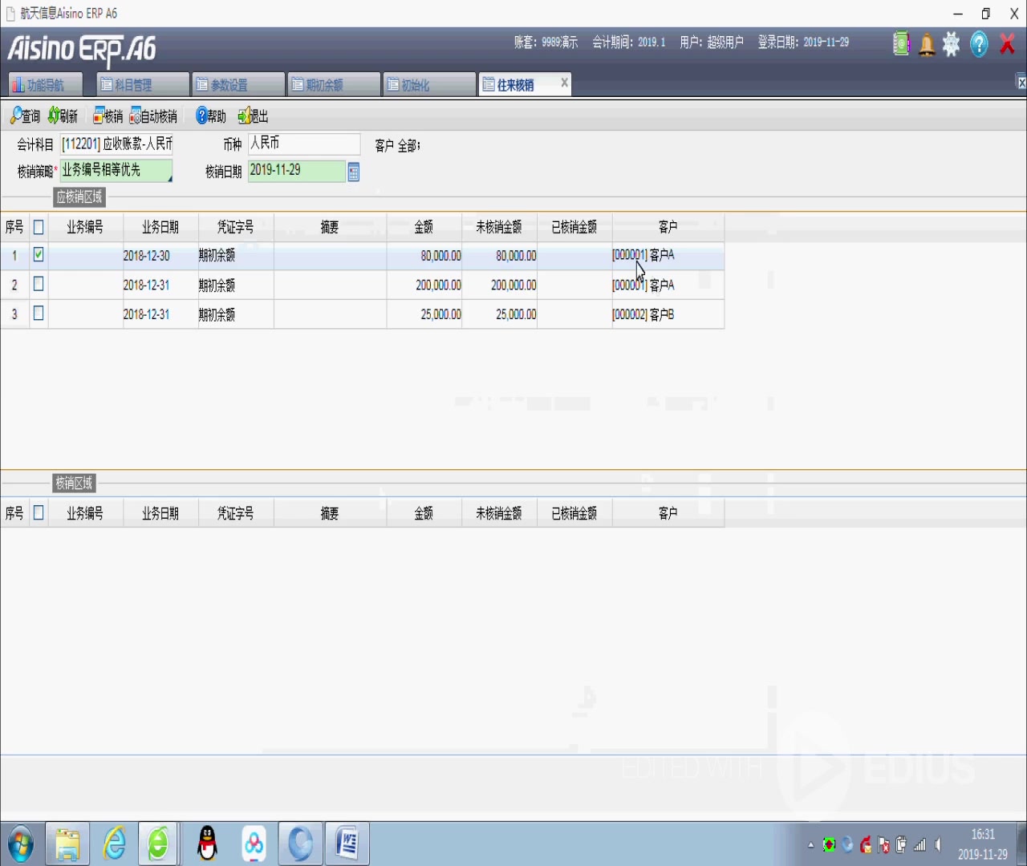Click 金额 column header in upper table
This screenshot has height=866, width=1027.
(424, 228)
